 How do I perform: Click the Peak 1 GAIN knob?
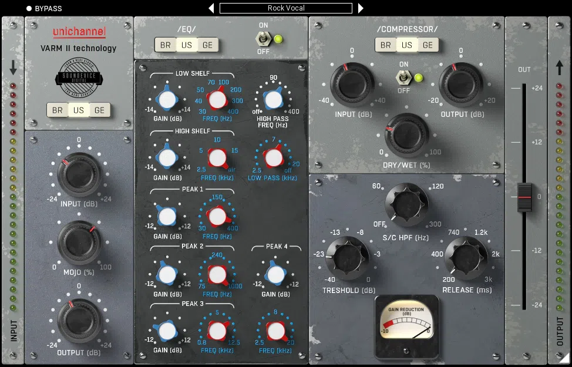pos(167,217)
